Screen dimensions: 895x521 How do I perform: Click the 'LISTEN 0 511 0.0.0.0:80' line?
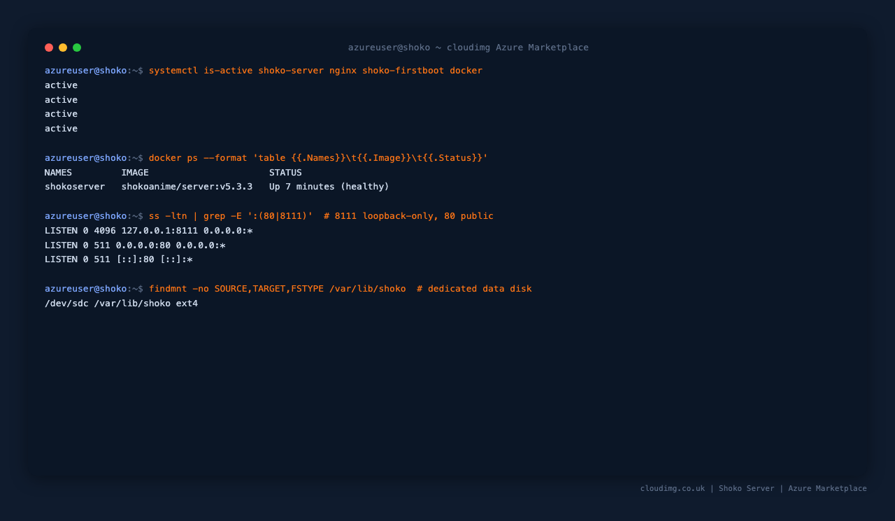[135, 245]
